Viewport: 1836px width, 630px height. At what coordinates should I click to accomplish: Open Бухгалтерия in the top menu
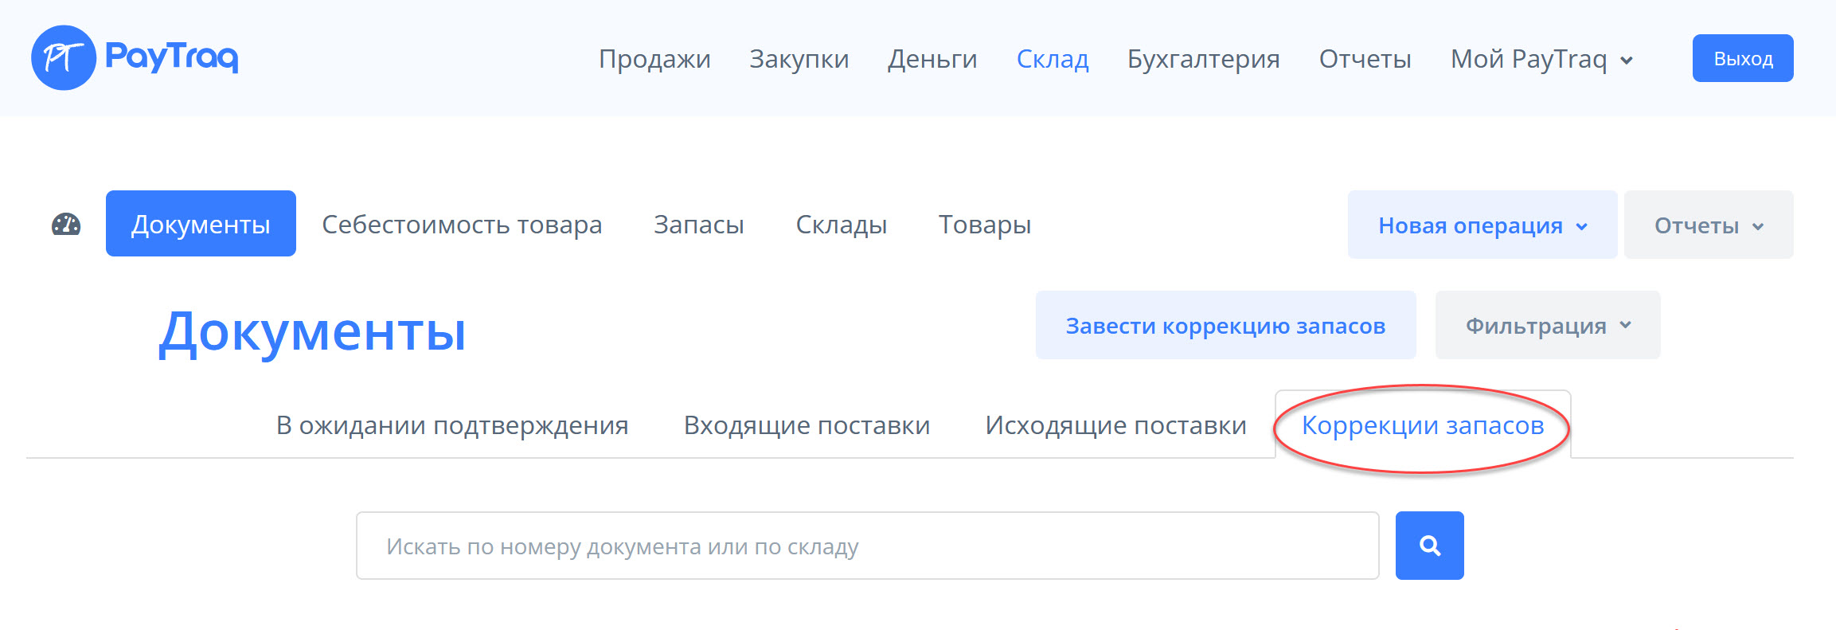coord(1203,59)
